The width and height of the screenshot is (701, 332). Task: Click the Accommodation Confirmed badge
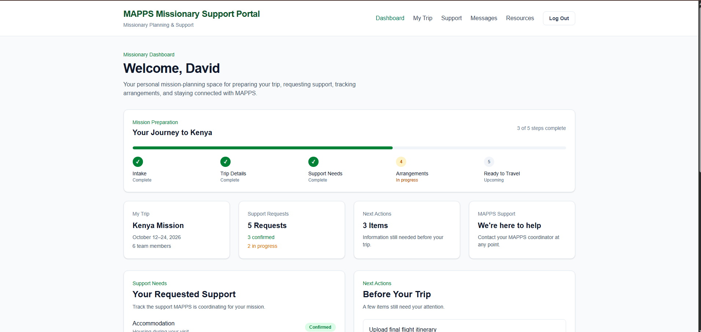(320, 327)
